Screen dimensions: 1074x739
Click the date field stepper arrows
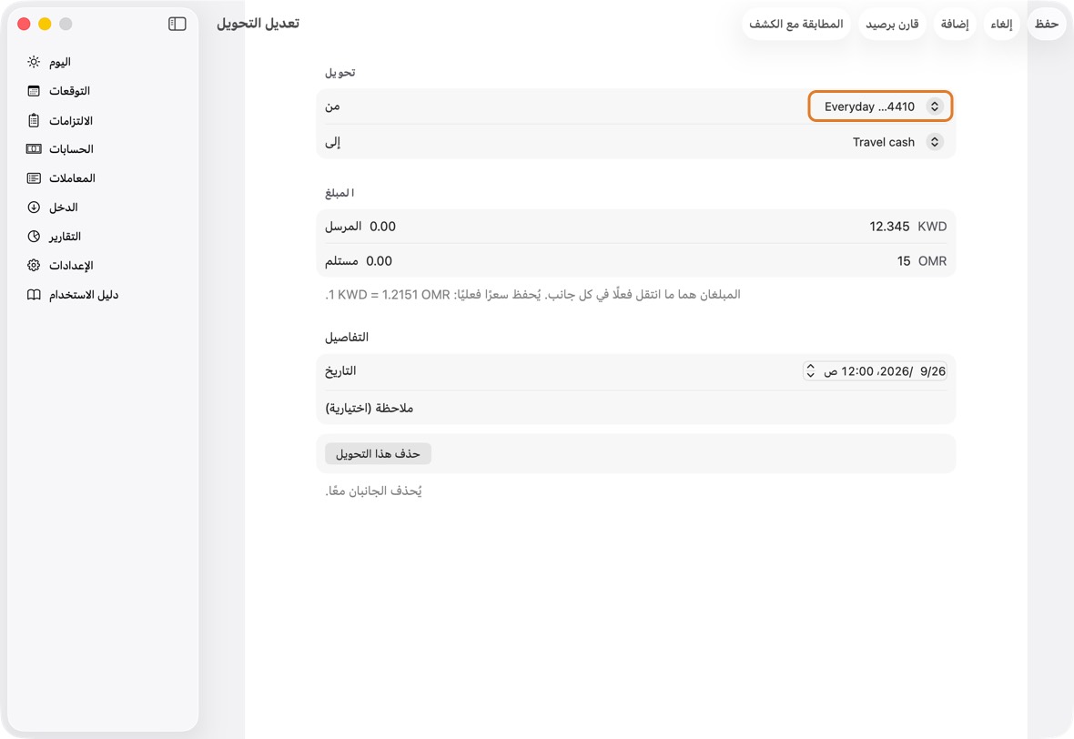click(x=810, y=371)
